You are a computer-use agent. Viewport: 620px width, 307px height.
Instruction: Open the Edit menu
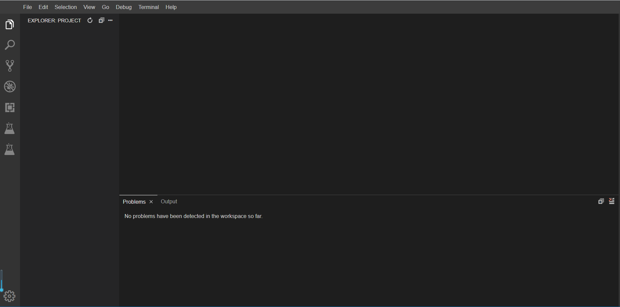[x=43, y=7]
